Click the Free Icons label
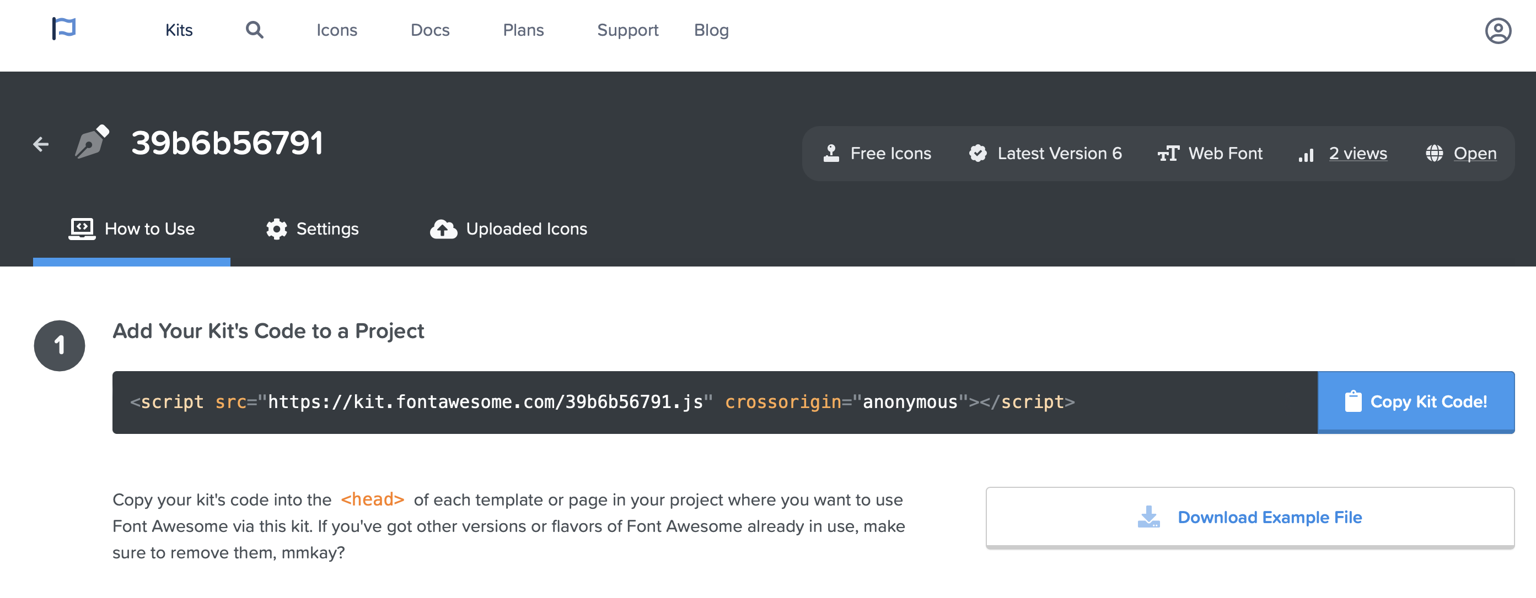Image resolution: width=1536 pixels, height=598 pixels. (891, 154)
